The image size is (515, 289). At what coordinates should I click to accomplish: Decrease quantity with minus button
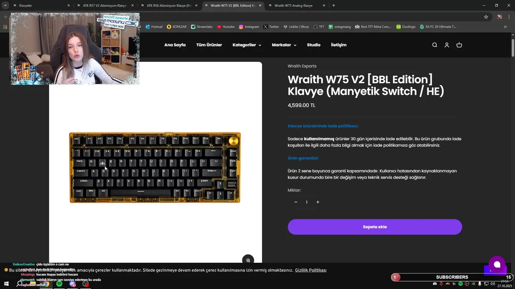[x=296, y=202]
